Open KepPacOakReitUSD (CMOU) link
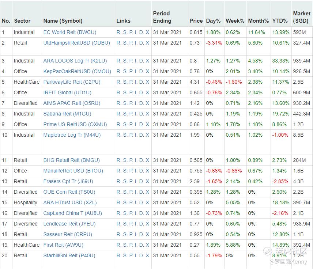The width and height of the screenshot is (313, 269). (77, 71)
